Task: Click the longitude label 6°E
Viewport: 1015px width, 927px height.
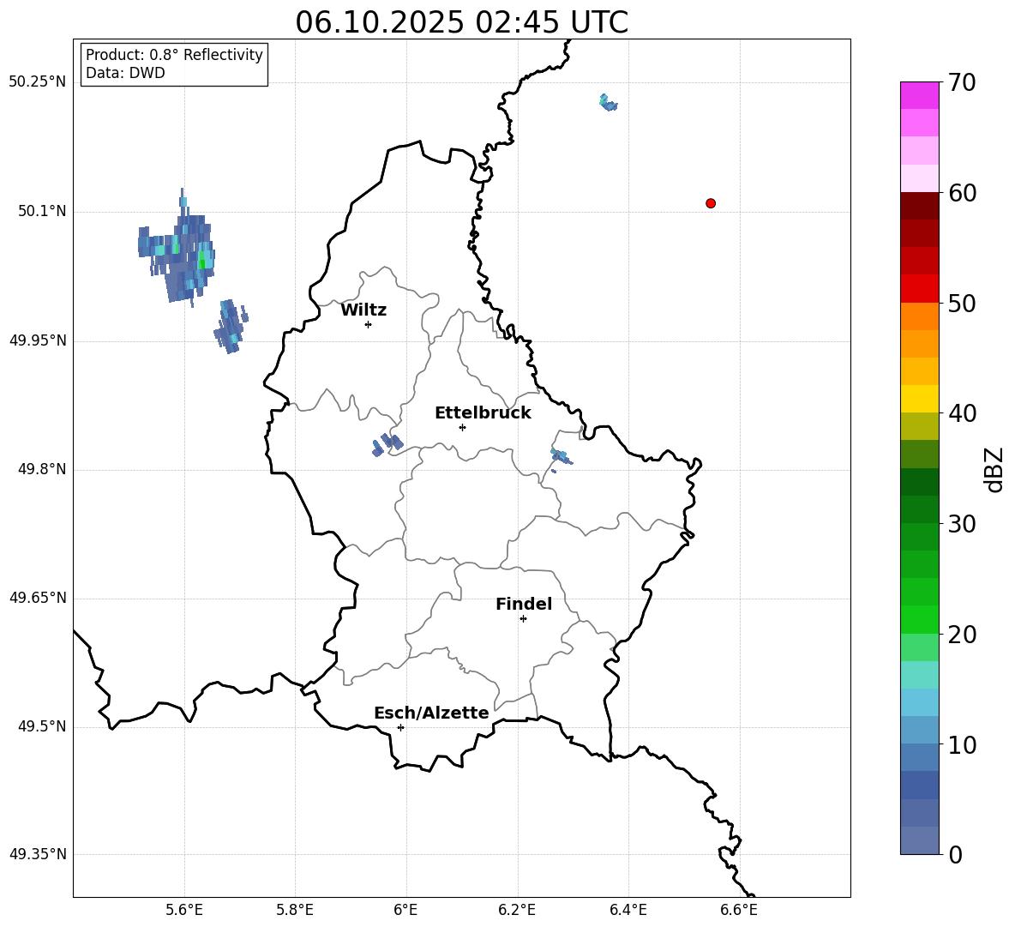Action: 405,910
